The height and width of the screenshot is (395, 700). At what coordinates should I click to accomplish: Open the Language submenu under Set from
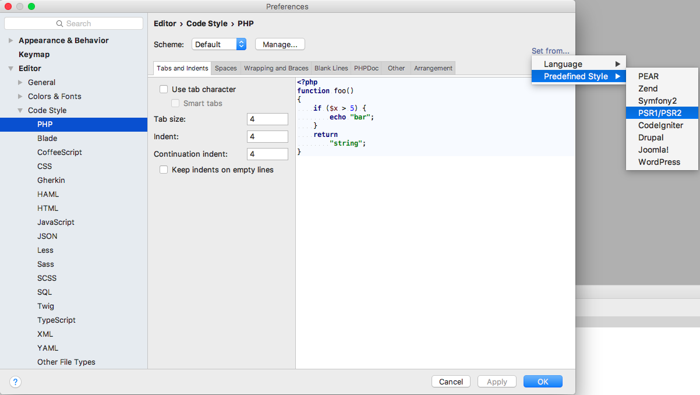564,64
